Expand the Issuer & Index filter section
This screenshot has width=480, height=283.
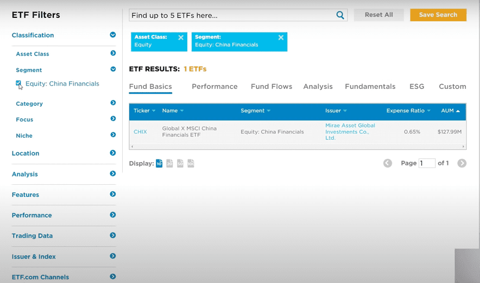113,256
